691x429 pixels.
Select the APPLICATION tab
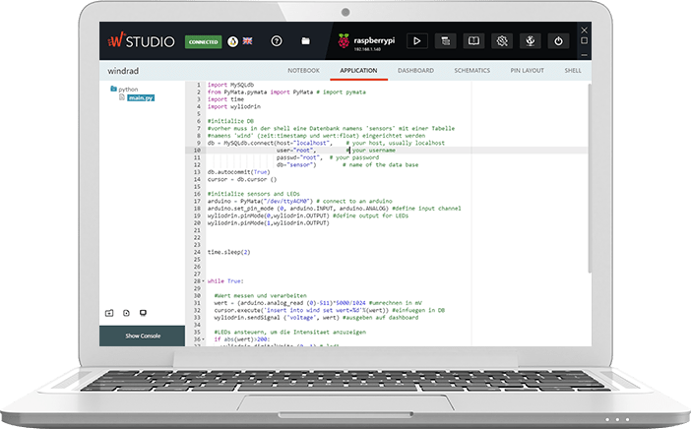pos(358,71)
